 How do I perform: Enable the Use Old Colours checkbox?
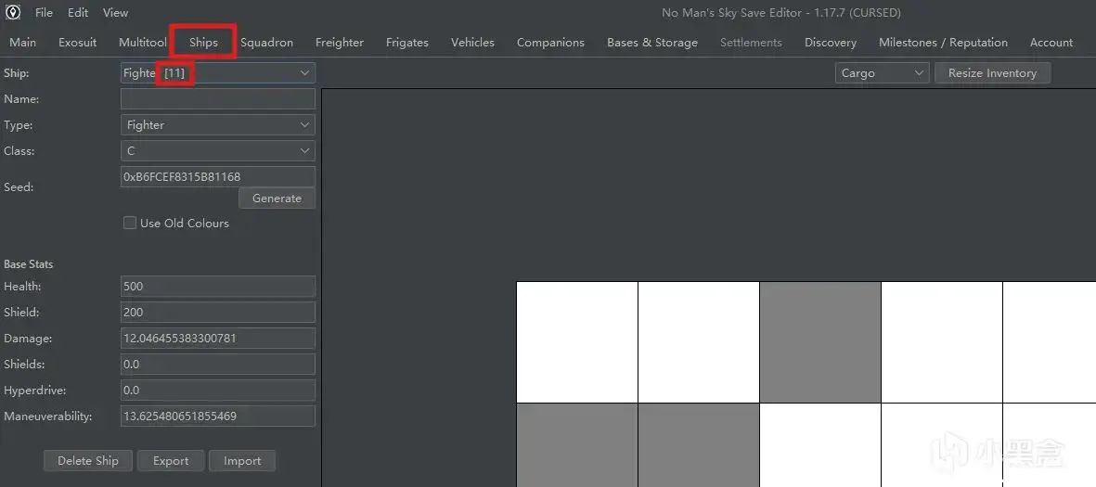(129, 223)
